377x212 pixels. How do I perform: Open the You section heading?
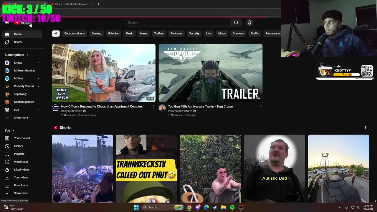[x=9, y=130]
